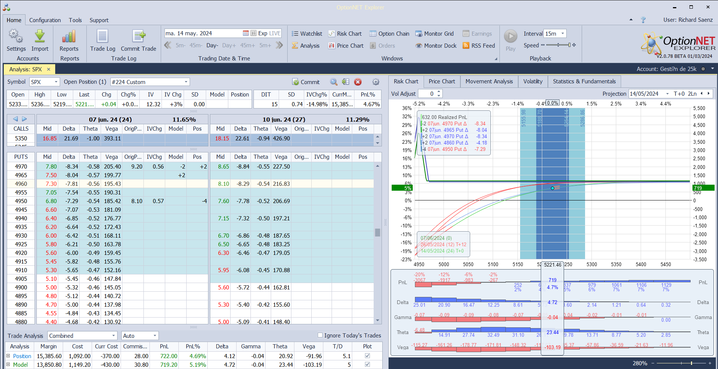This screenshot has height=369, width=718.
Task: Open the Monitor Grid window
Action: pyautogui.click(x=434, y=33)
